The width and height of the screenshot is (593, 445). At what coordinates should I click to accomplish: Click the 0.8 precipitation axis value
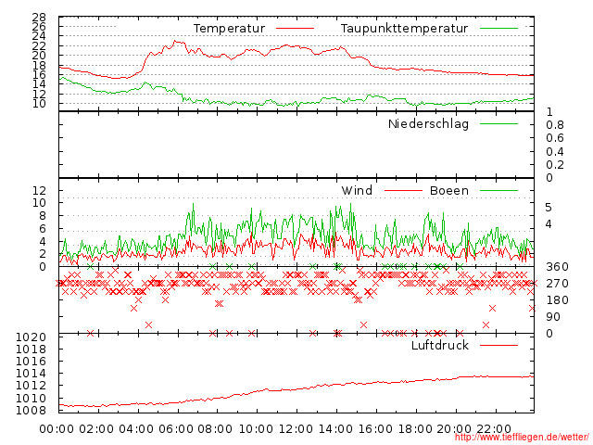click(x=555, y=125)
